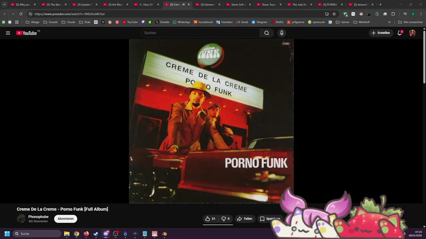Close the Extreme tab
The image size is (426, 239).
pyautogui.click(x=219, y=5)
